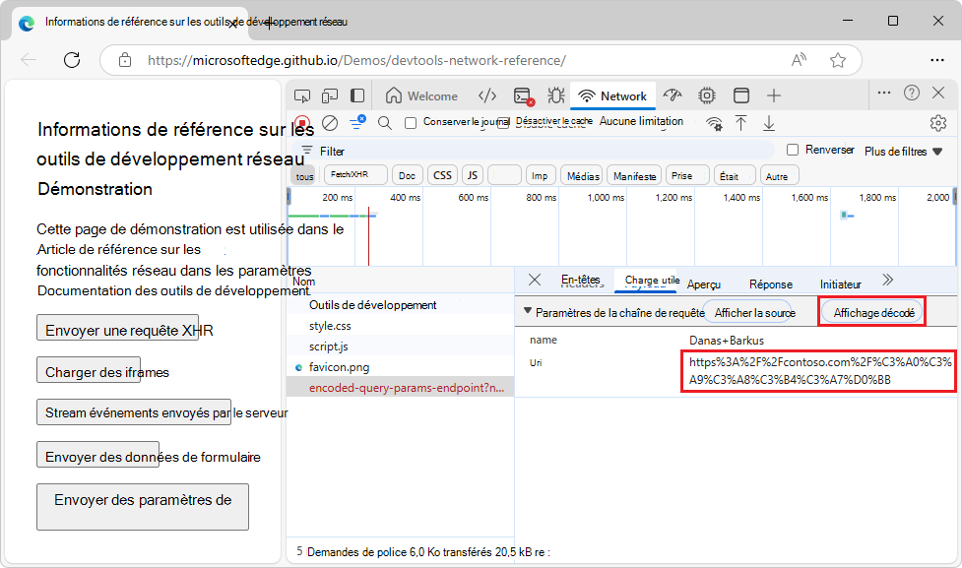Toggle device emulation icon
This screenshot has width=962, height=568.
330,95
